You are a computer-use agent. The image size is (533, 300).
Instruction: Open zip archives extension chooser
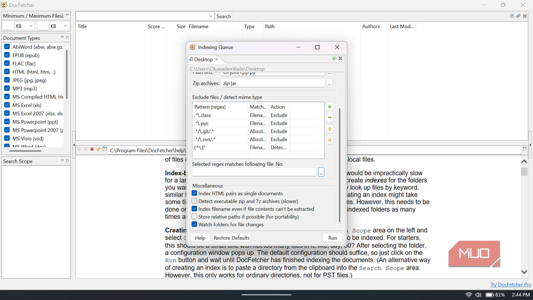(330, 83)
